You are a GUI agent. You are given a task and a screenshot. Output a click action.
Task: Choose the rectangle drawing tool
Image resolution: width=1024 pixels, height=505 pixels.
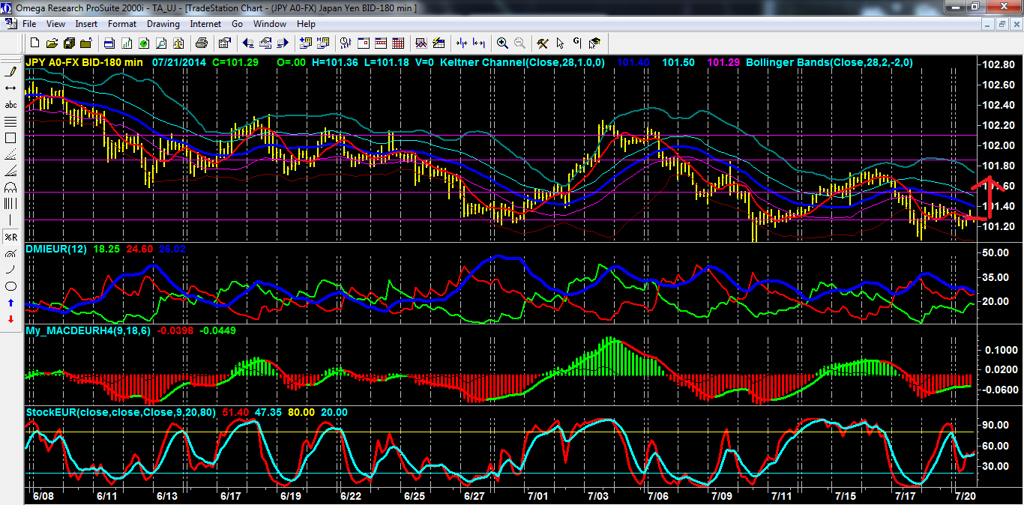(10, 138)
